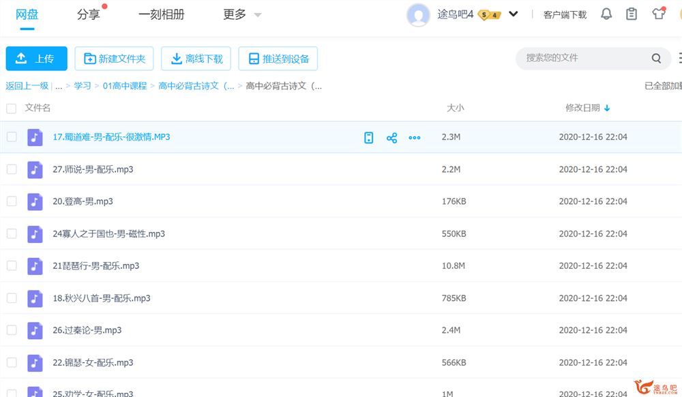
Task: Switch to the 网盘 tab
Action: tap(27, 14)
